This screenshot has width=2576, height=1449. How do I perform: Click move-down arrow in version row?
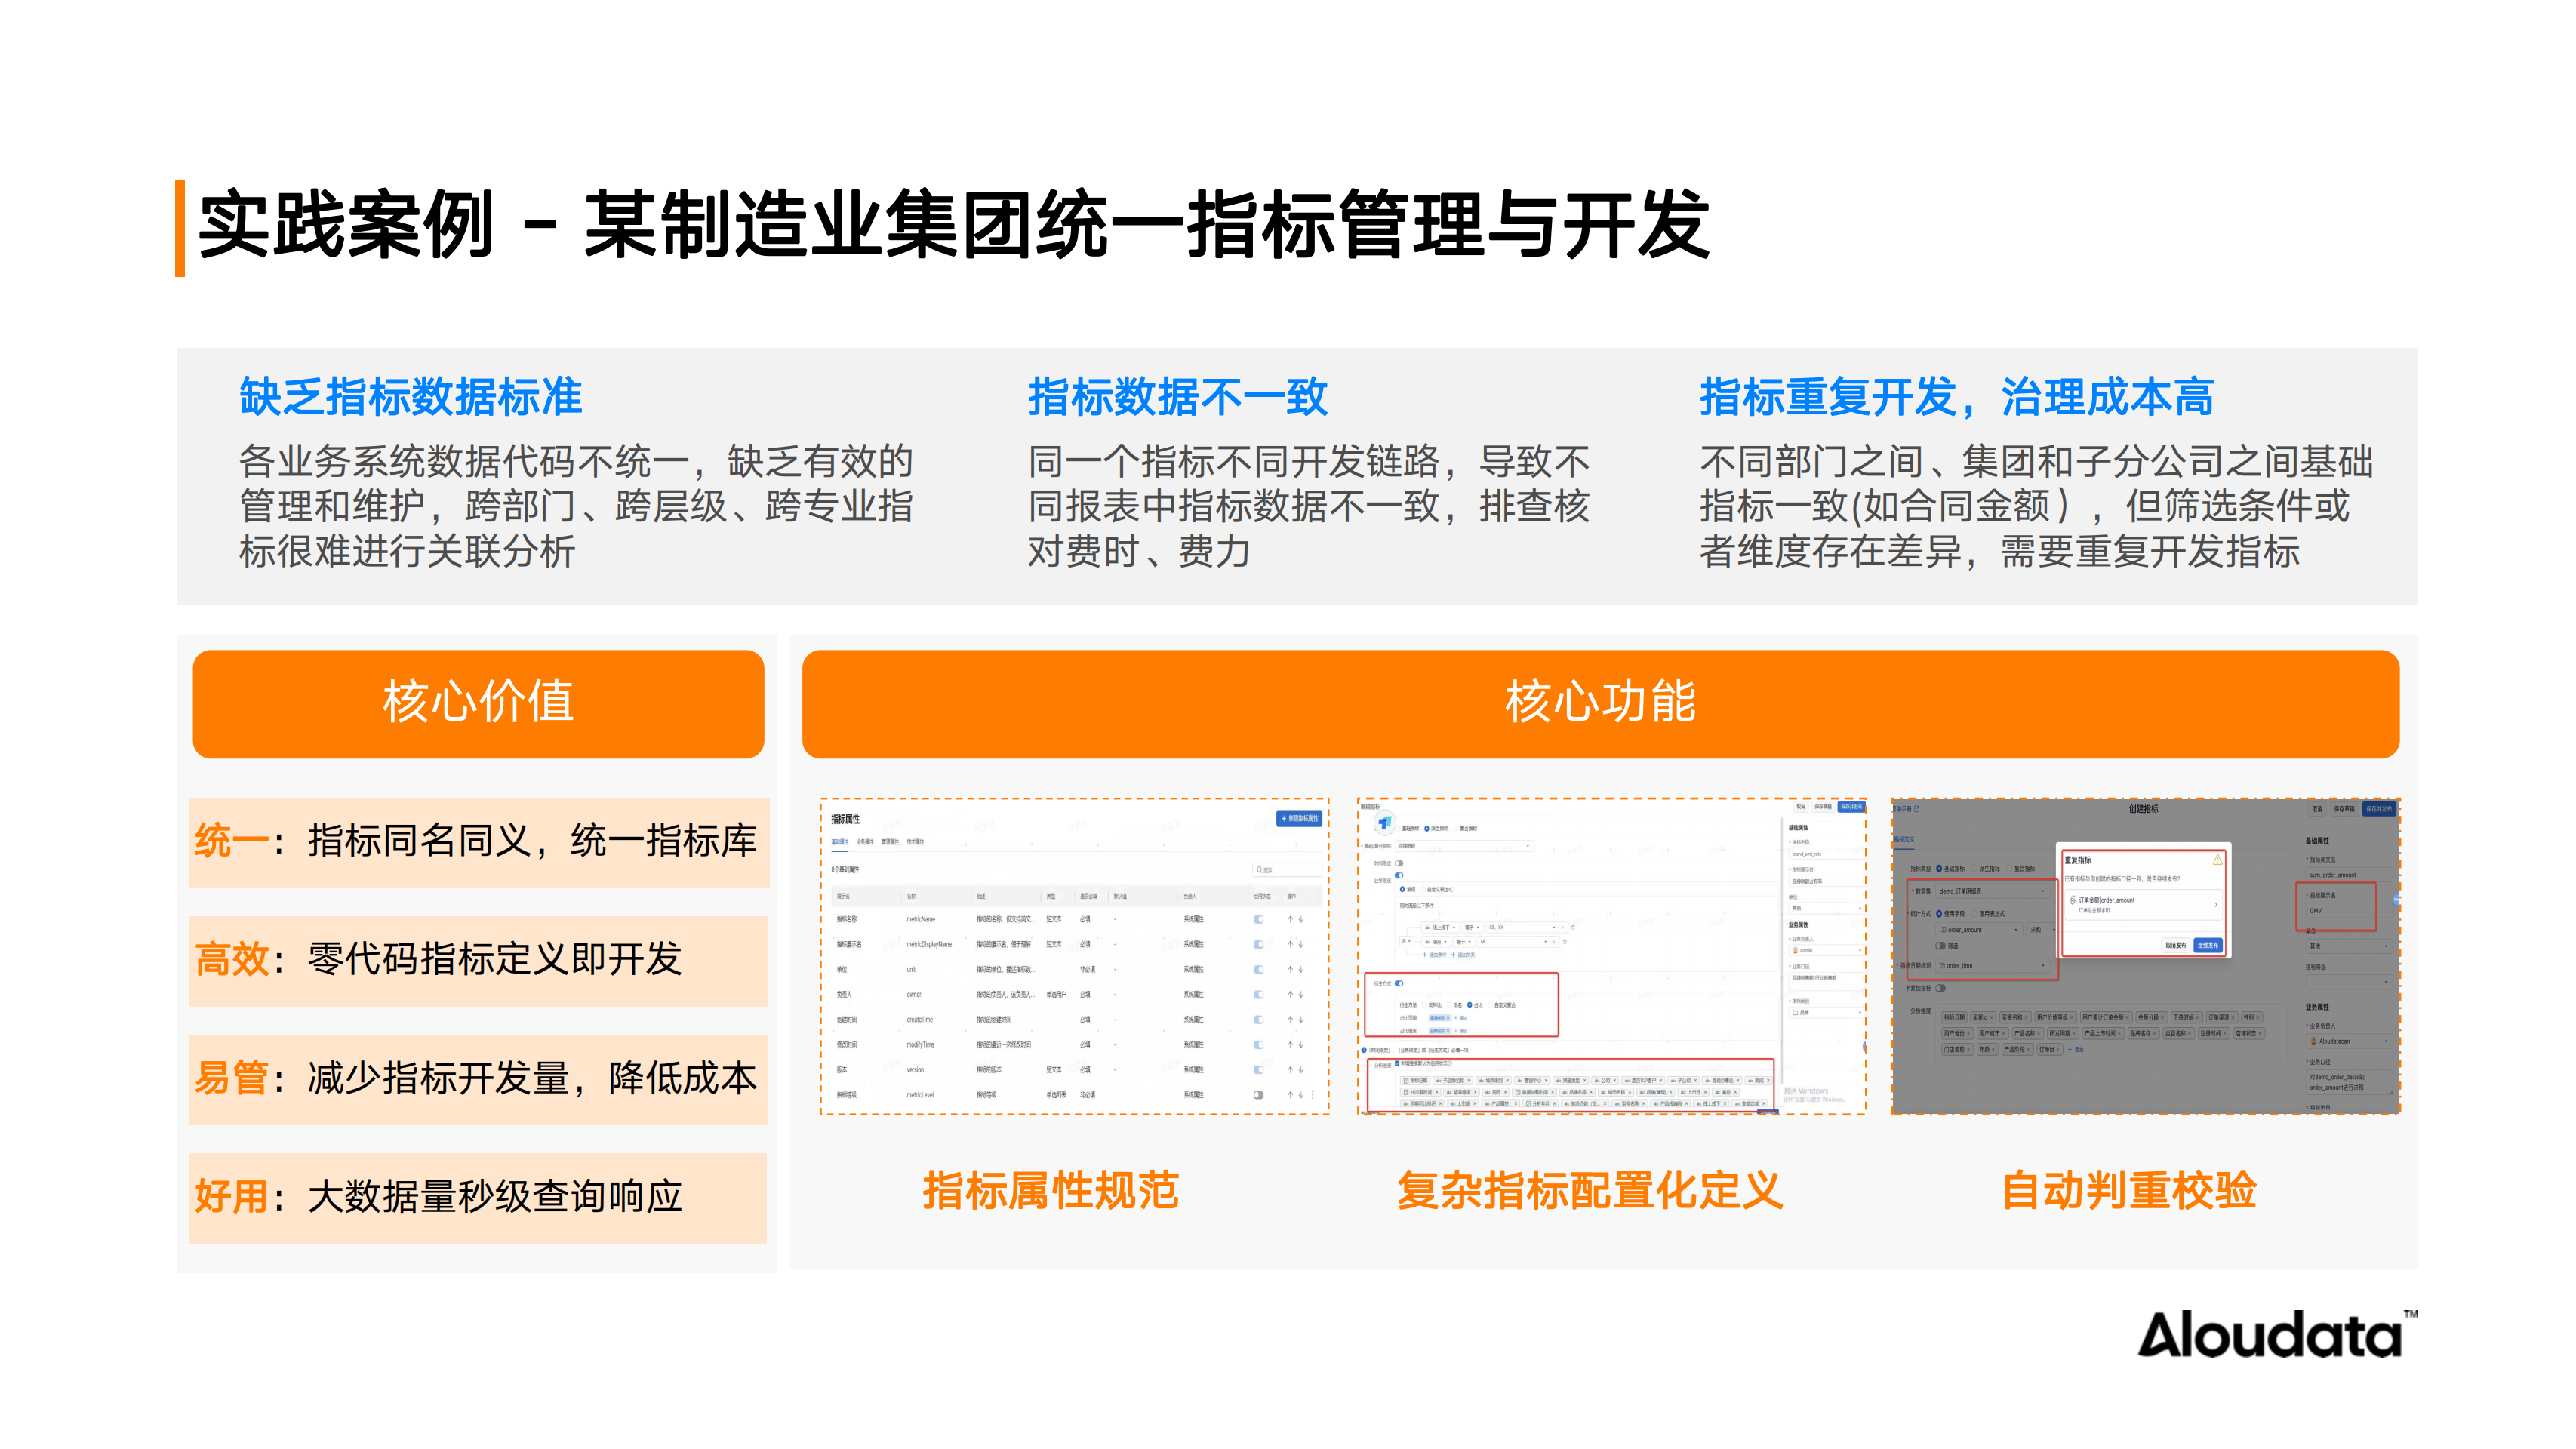pyautogui.click(x=1301, y=1070)
